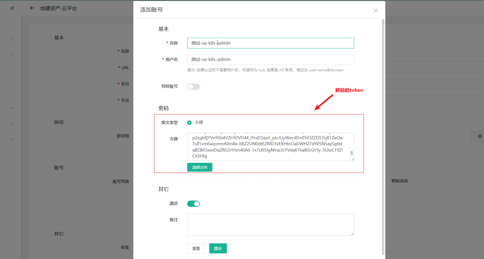Submit the form with 提交
The image size is (484, 259).
click(x=218, y=248)
